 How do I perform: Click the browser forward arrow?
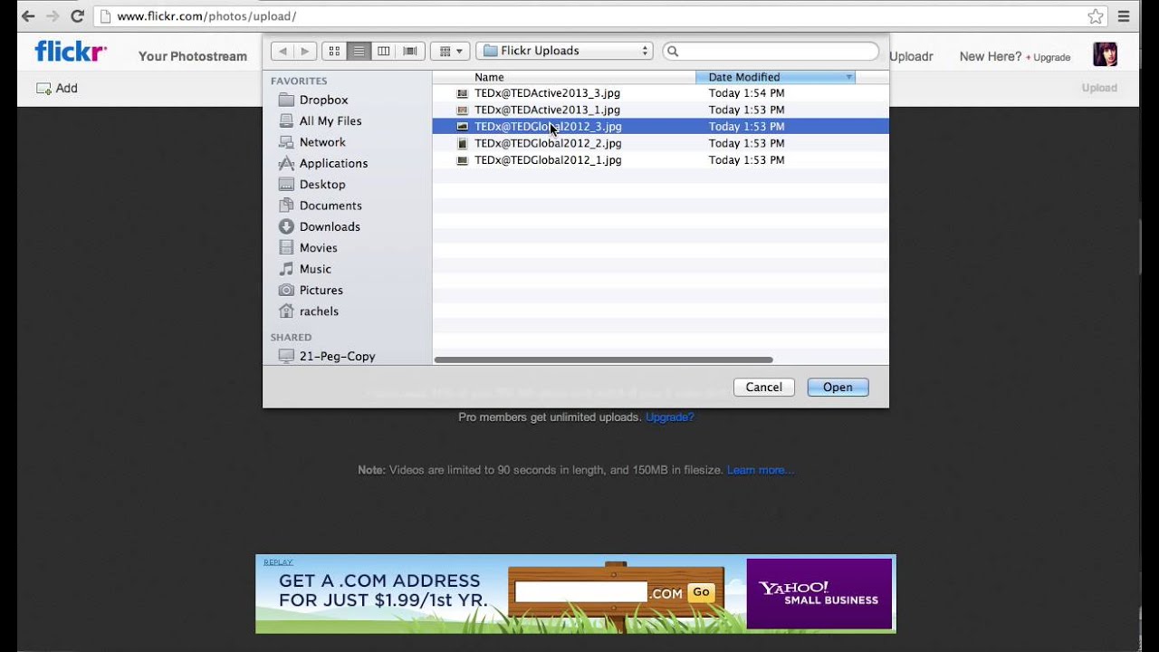(x=53, y=16)
